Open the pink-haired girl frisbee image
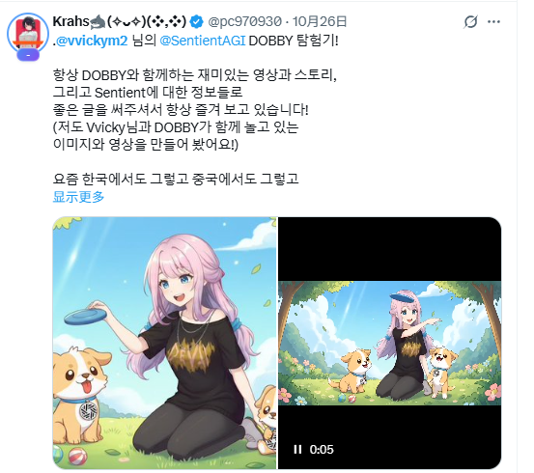This screenshot has width=534, height=473. click(x=164, y=343)
